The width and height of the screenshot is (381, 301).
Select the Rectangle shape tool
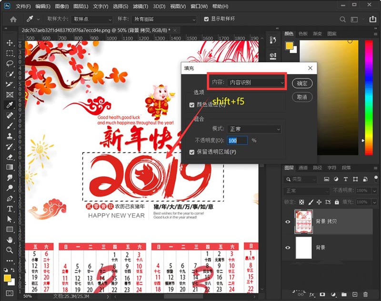coord(10,229)
